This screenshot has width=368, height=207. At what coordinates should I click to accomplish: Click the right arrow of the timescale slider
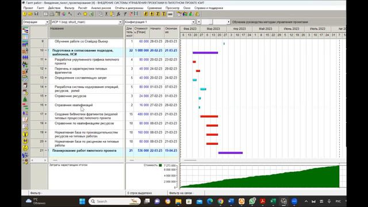coord(229,22)
